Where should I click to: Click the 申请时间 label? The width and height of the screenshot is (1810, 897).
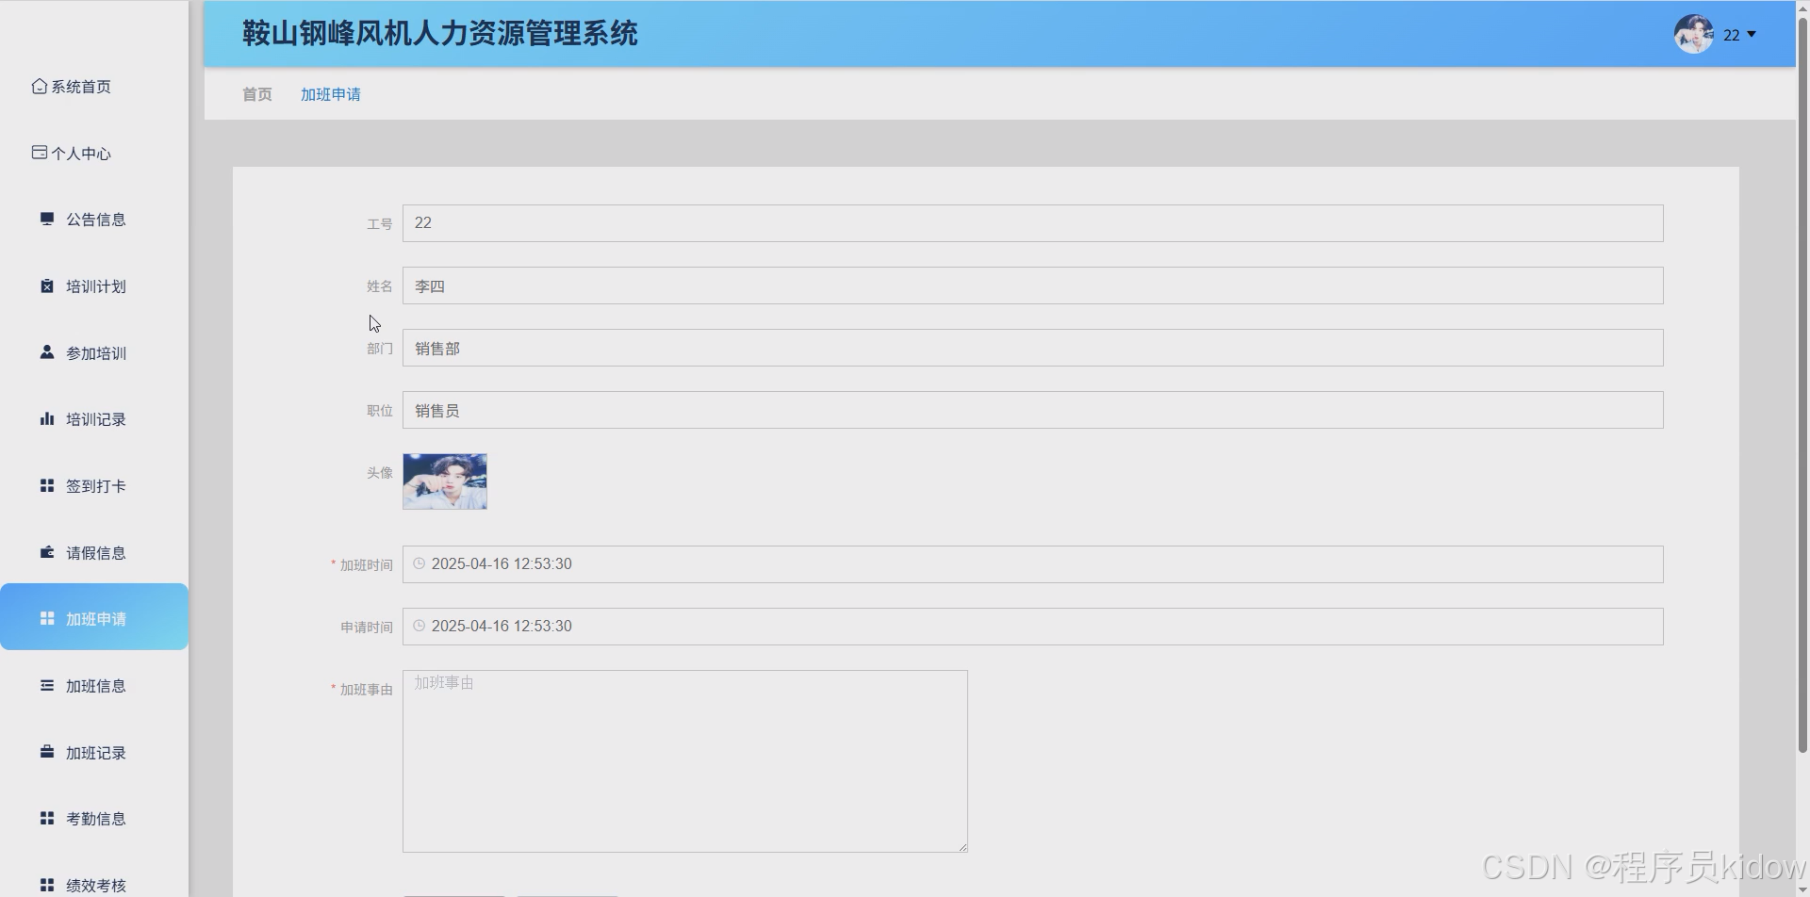pos(367,628)
